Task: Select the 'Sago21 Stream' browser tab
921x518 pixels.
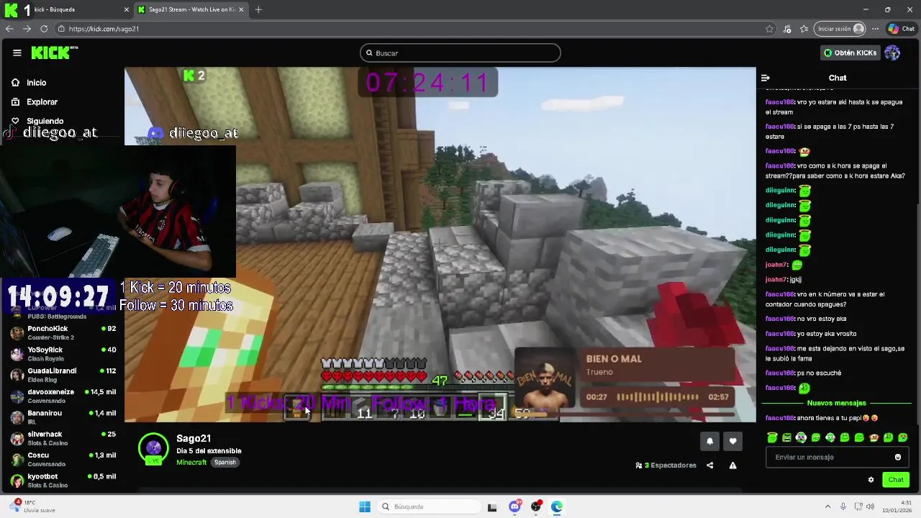Action: click(191, 9)
